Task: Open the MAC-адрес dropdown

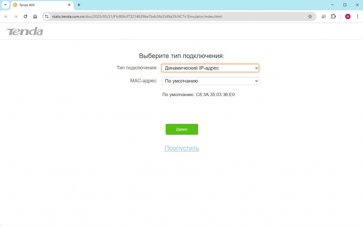Action: coord(210,81)
